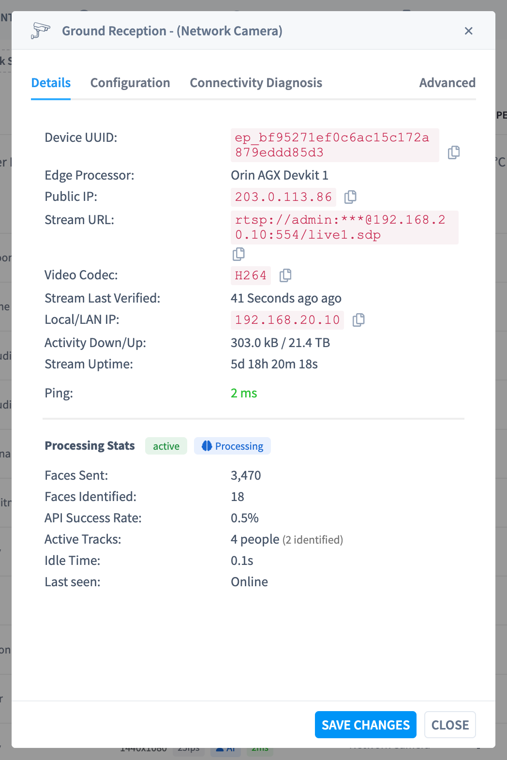The image size is (507, 760).
Task: Switch to the Configuration tab
Action: click(x=130, y=83)
